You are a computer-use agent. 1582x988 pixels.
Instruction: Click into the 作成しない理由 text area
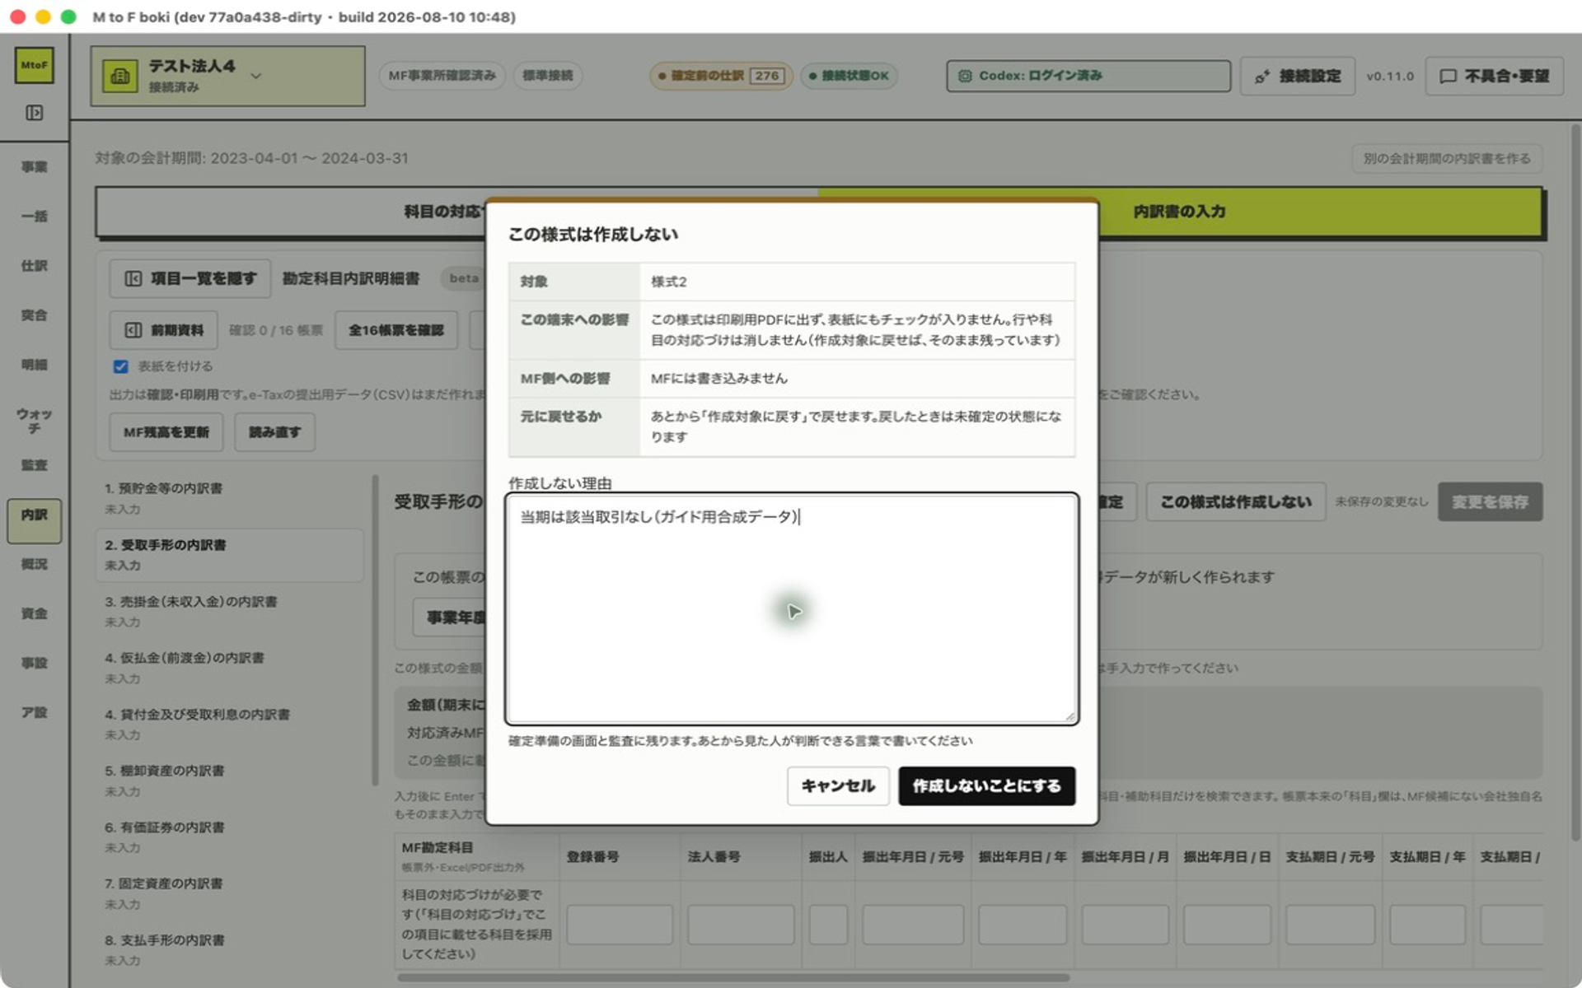[792, 609]
